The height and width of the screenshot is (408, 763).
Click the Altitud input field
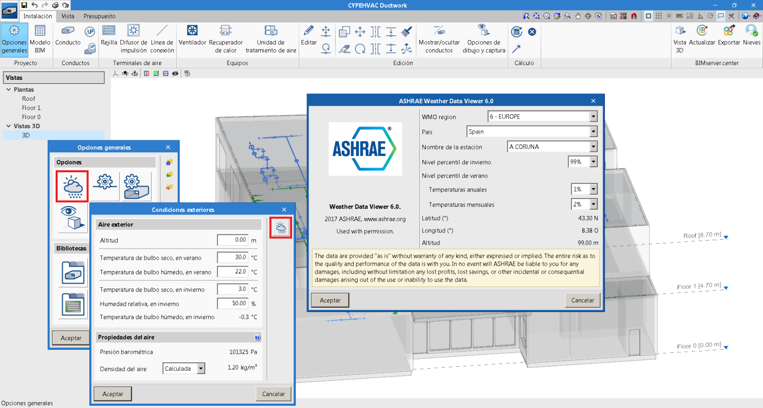(x=232, y=239)
